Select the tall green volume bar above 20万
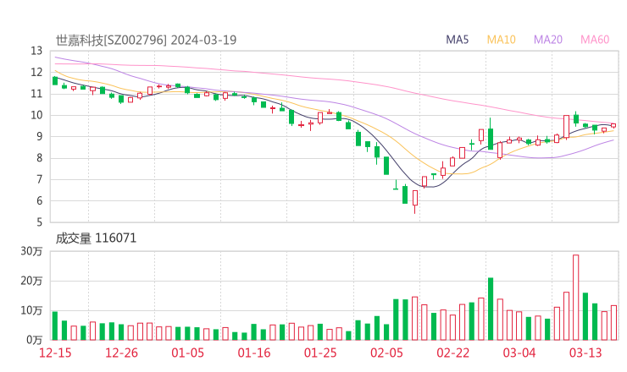This screenshot has width=627, height=372. click(x=491, y=309)
